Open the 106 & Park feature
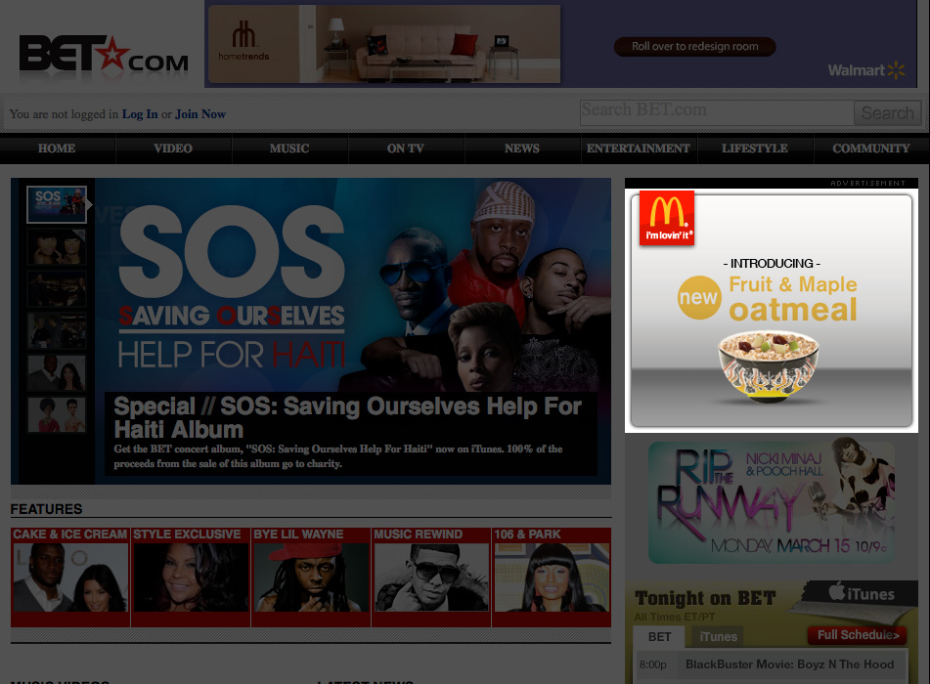930x684 pixels. (552, 577)
